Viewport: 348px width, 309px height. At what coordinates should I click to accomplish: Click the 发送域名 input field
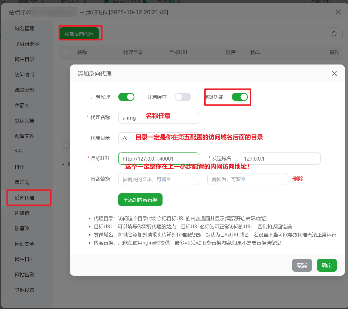click(280, 159)
